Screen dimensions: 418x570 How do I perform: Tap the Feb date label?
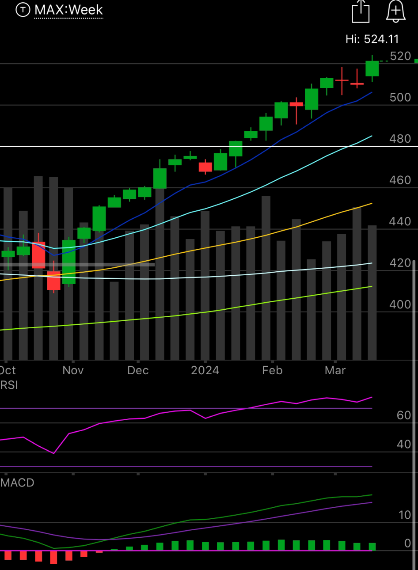point(272,370)
